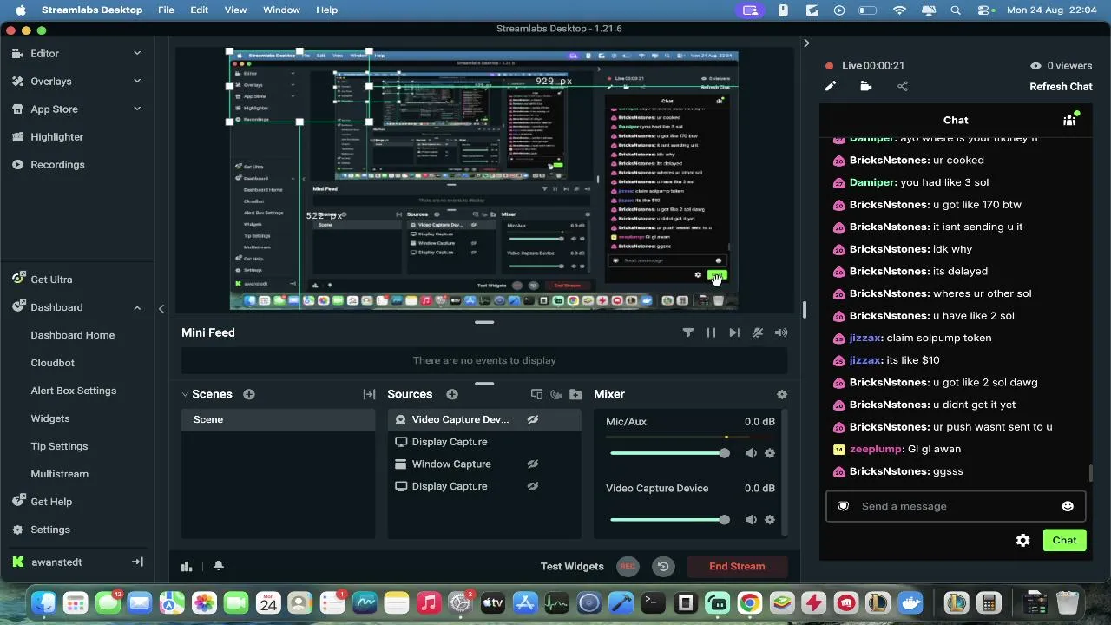
Task: End the live stream
Action: pos(737,566)
